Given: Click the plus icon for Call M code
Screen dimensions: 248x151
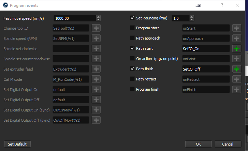Looking at the screenshot, I should click(x=96, y=79).
